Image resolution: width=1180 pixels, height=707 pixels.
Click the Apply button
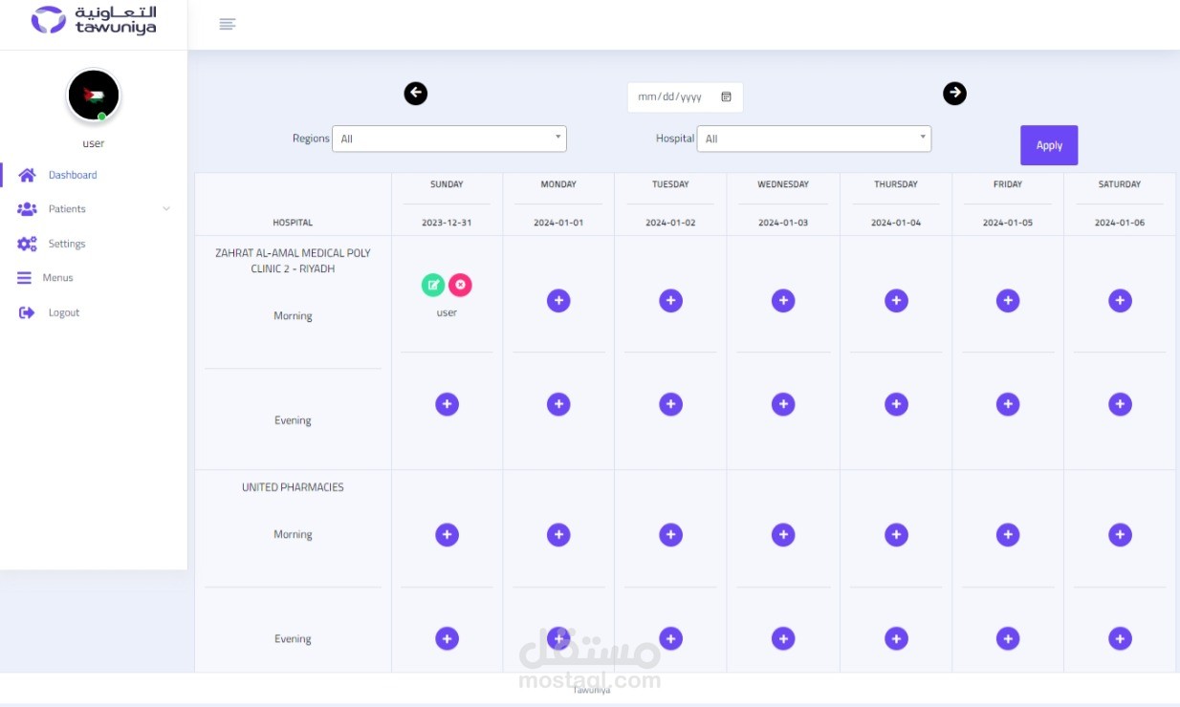[x=1049, y=145]
